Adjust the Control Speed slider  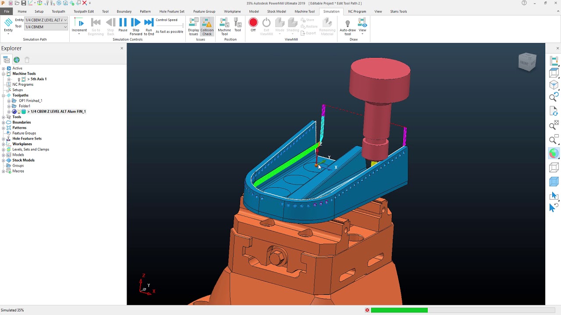pyautogui.click(x=170, y=26)
